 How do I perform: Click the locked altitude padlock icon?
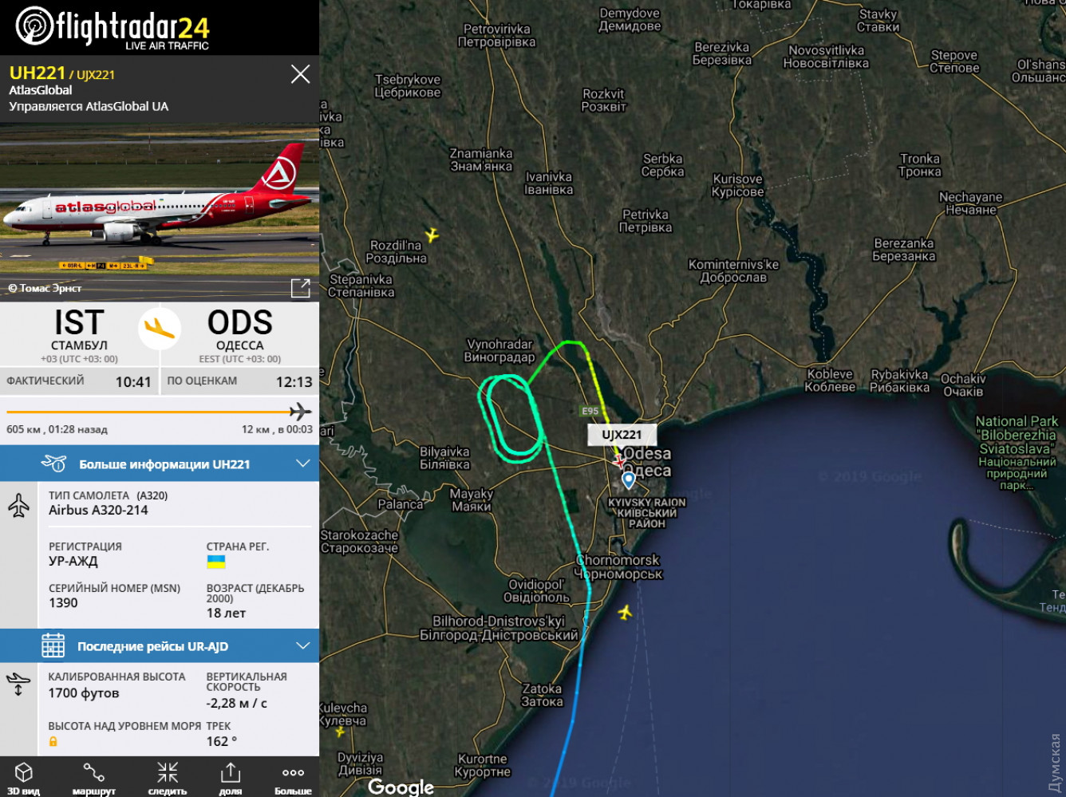[x=53, y=741]
